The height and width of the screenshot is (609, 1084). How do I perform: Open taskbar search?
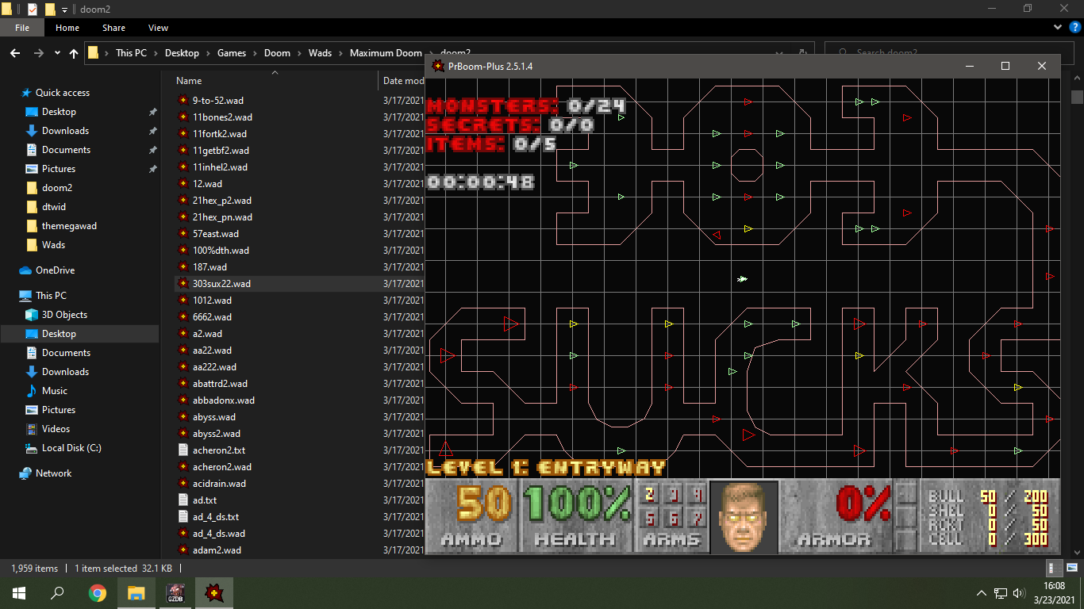pyautogui.click(x=57, y=592)
